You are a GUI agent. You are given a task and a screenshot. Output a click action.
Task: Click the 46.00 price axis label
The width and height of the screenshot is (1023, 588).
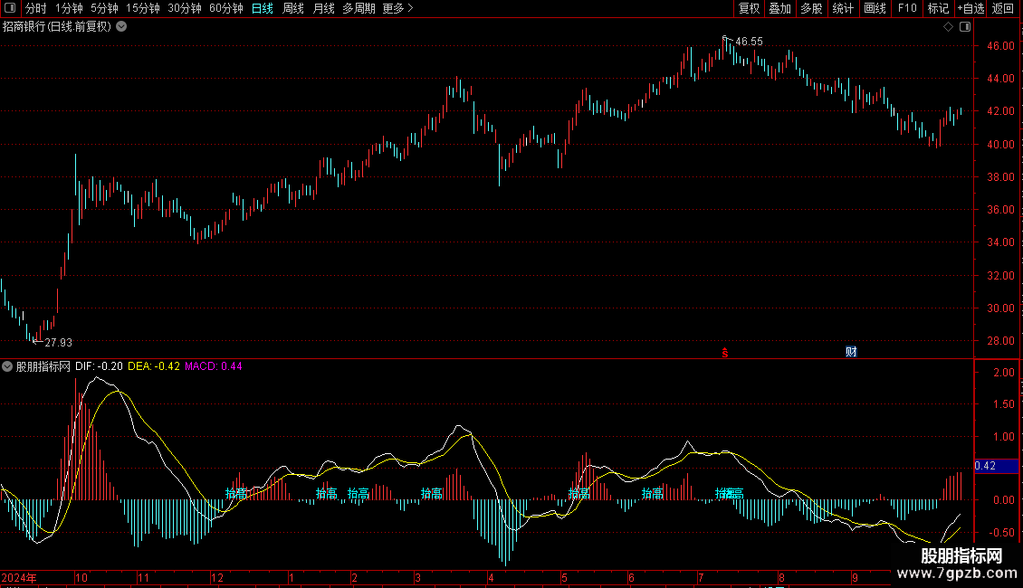[1000, 46]
